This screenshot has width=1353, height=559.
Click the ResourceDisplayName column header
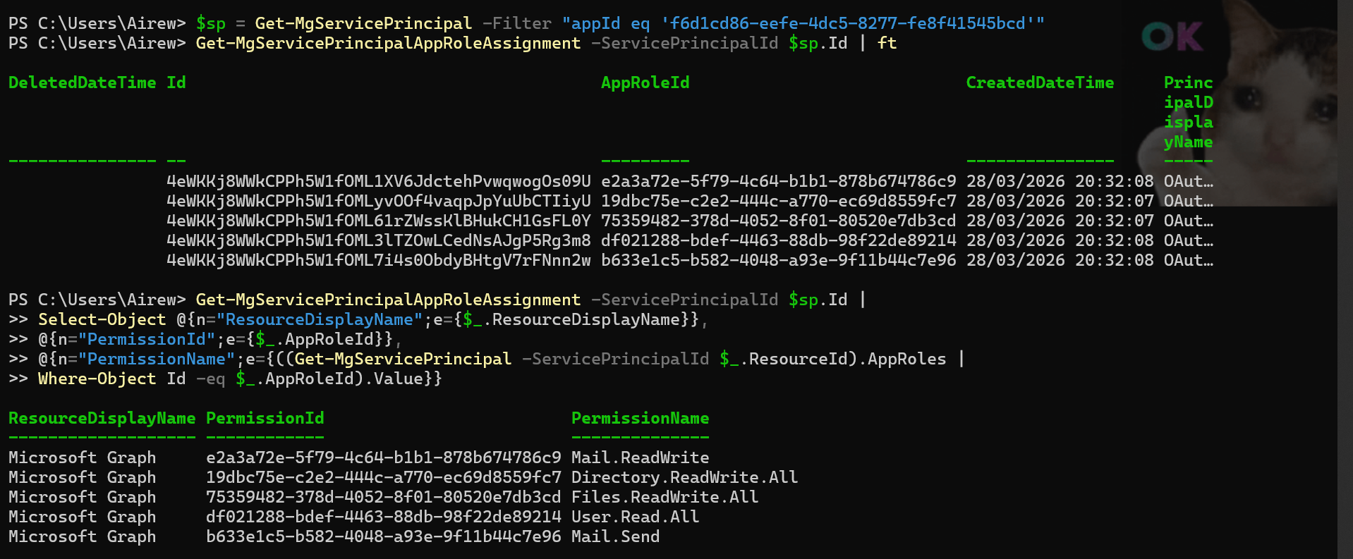pos(102,418)
